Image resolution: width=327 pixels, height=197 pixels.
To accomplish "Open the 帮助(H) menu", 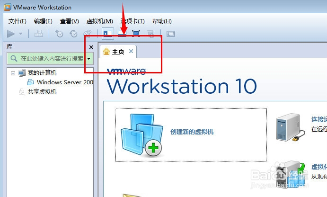I will pyautogui.click(x=162, y=21).
